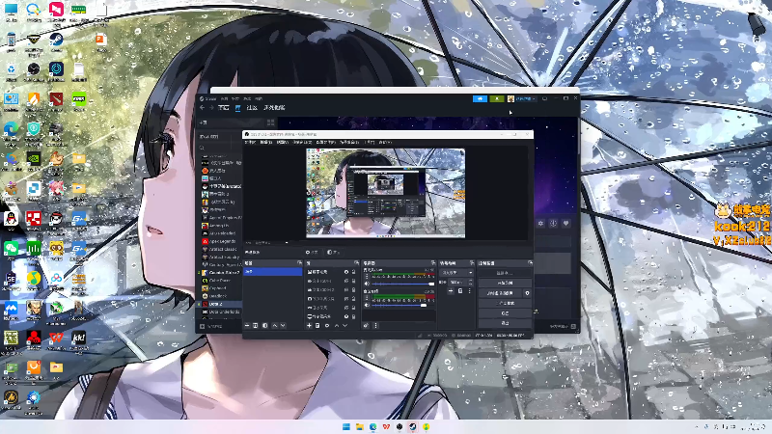Toggle lock on the top source
This screenshot has height=434, width=772.
pos(353,272)
